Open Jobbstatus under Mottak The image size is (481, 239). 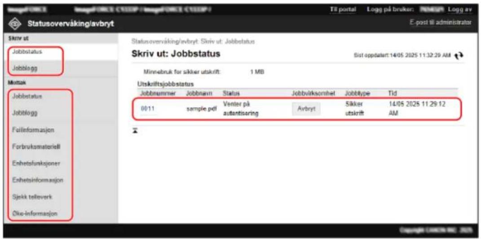[27, 96]
